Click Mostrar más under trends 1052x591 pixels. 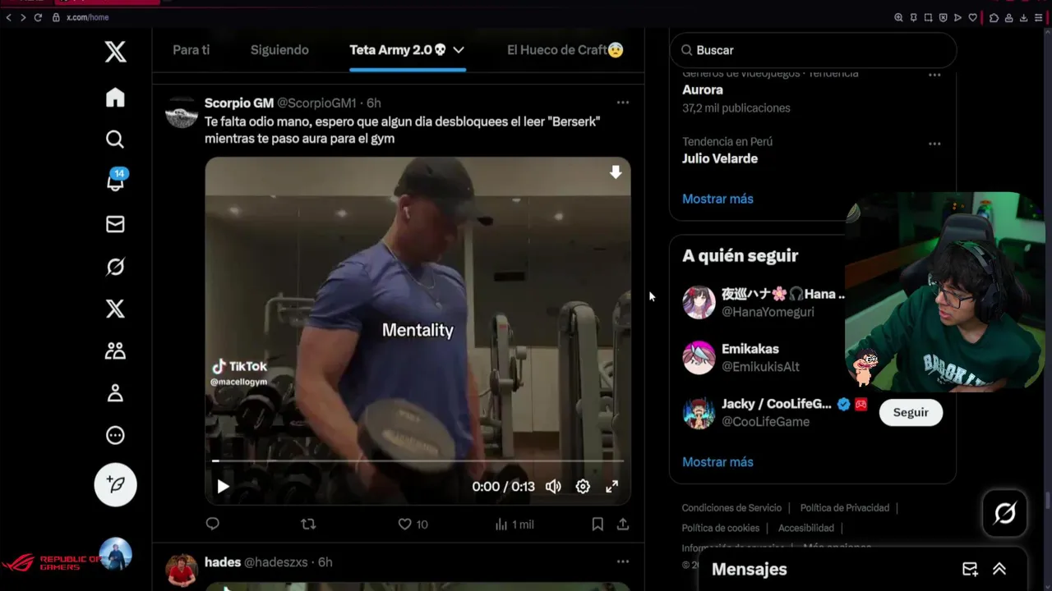coord(717,199)
